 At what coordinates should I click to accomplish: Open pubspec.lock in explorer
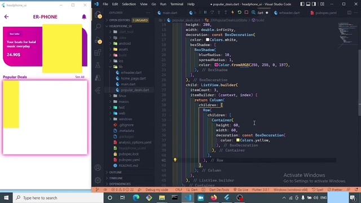pyautogui.click(x=129, y=154)
